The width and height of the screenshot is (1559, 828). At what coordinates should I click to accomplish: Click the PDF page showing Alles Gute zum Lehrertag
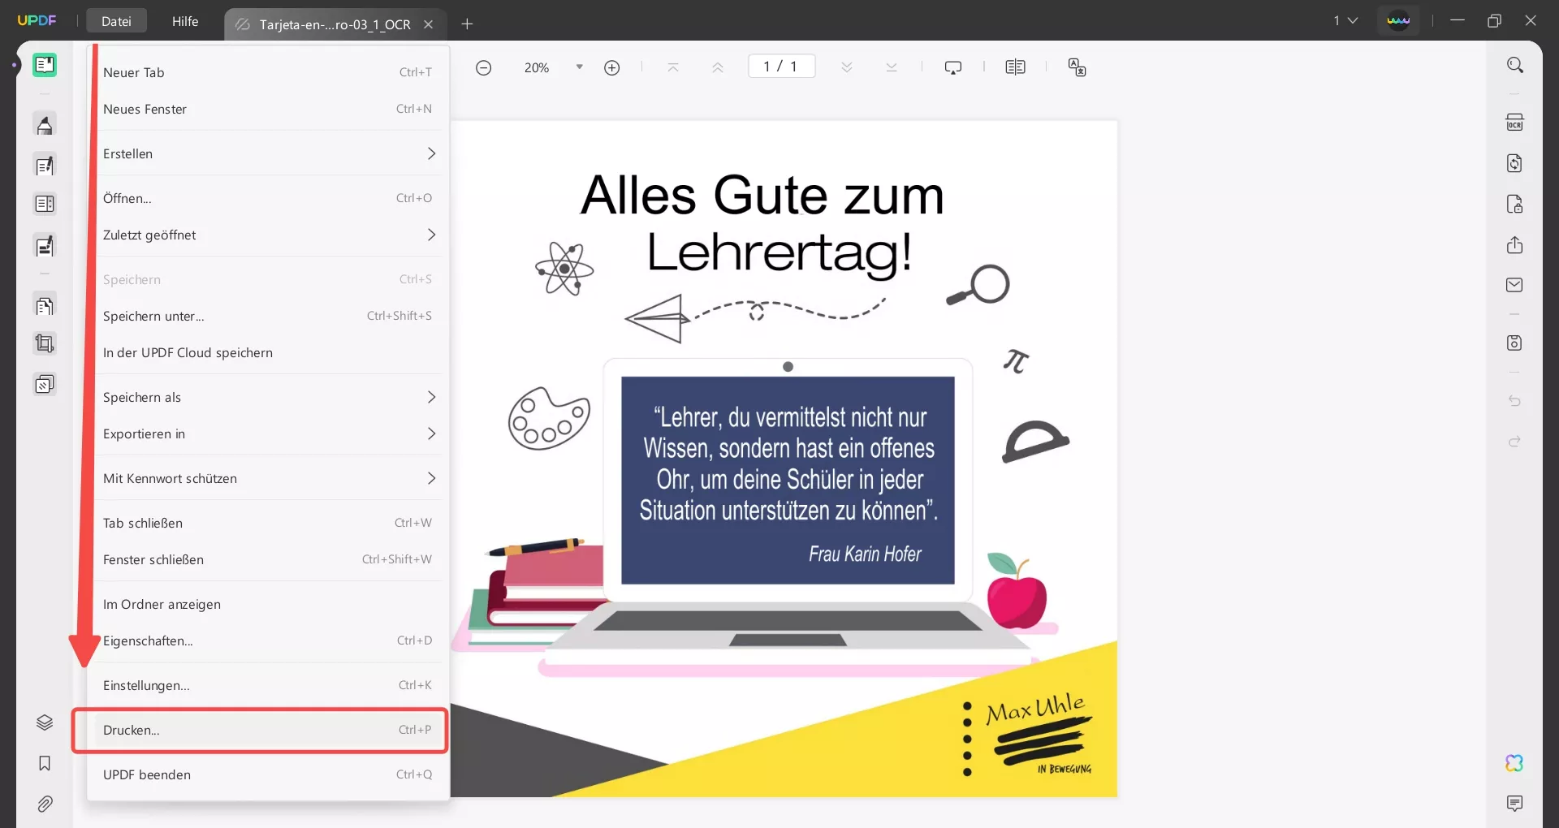click(x=784, y=459)
